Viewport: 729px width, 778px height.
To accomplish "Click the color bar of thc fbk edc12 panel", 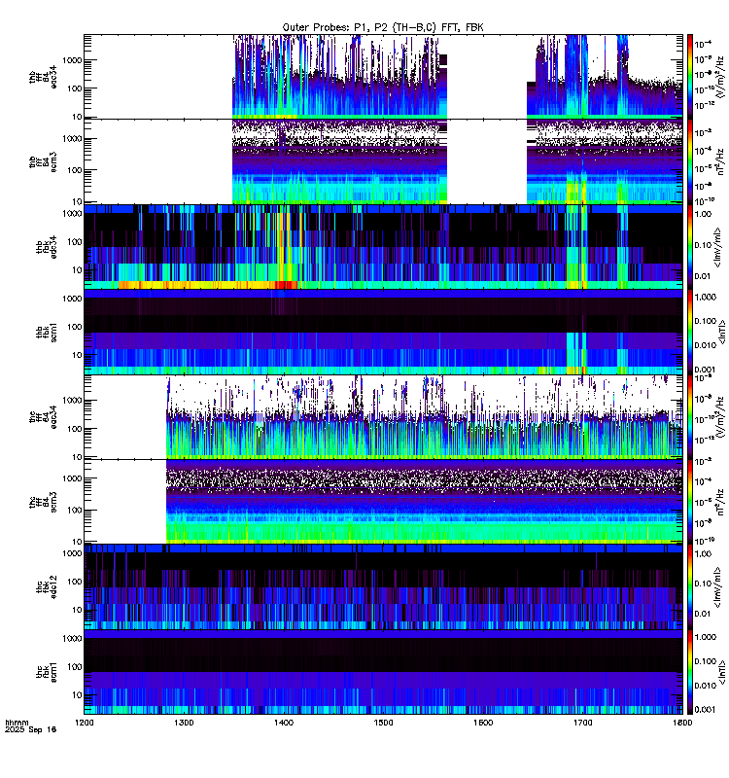I will click(x=690, y=587).
